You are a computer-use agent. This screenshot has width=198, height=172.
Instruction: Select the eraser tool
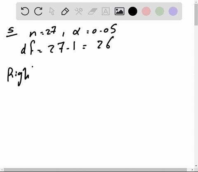(x=92, y=11)
